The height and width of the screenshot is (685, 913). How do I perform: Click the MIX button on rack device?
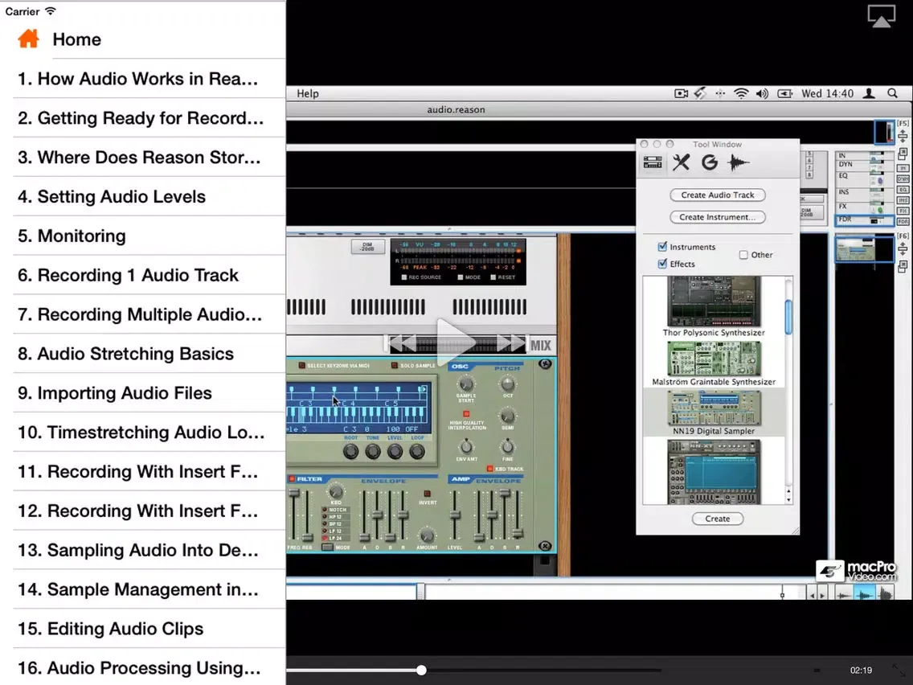pos(540,346)
